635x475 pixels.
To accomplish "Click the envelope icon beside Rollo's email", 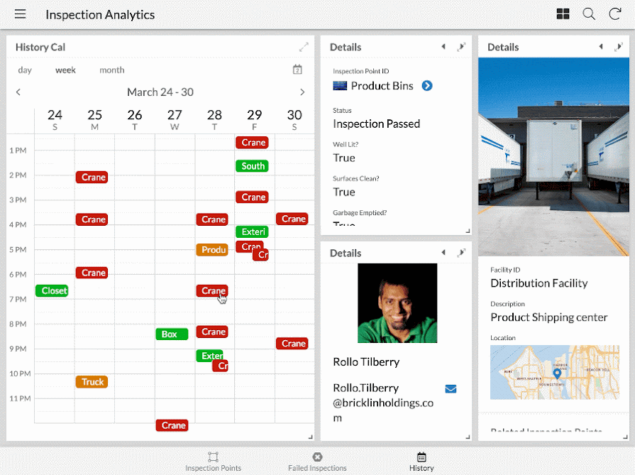I will [x=451, y=389].
